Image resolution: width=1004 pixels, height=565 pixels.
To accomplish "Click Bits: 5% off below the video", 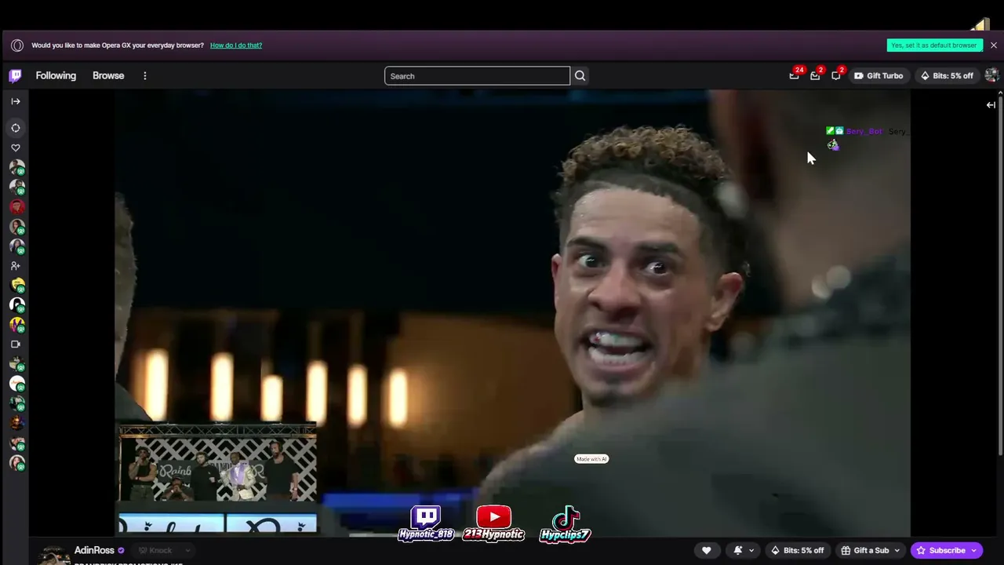I will [x=797, y=550].
